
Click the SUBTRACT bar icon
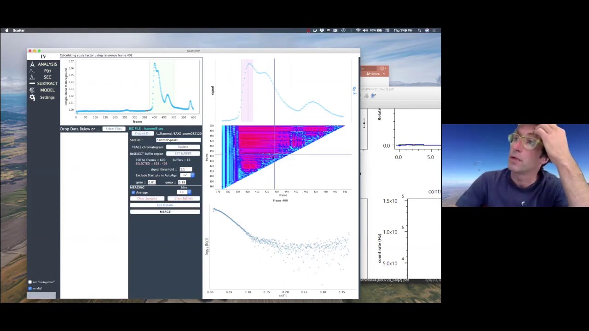click(x=32, y=84)
